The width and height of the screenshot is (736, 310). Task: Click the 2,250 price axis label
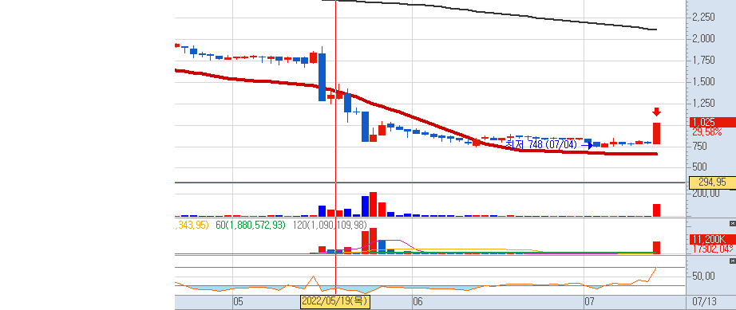pyautogui.click(x=703, y=18)
